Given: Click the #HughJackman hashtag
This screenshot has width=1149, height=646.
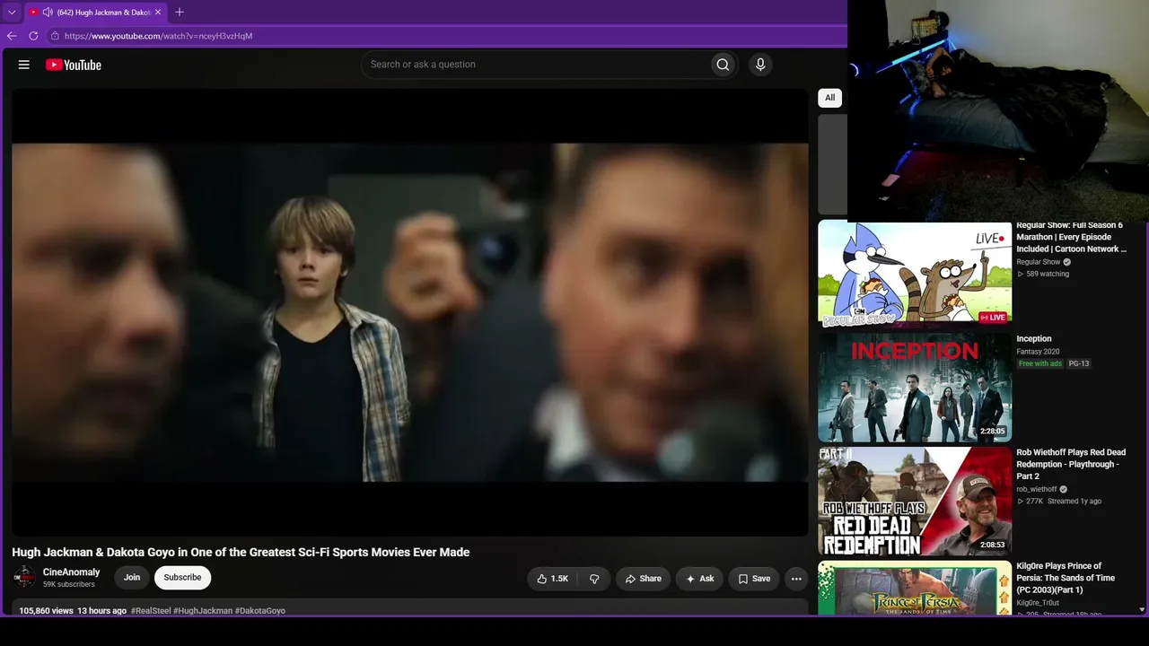Looking at the screenshot, I should click(x=203, y=611).
